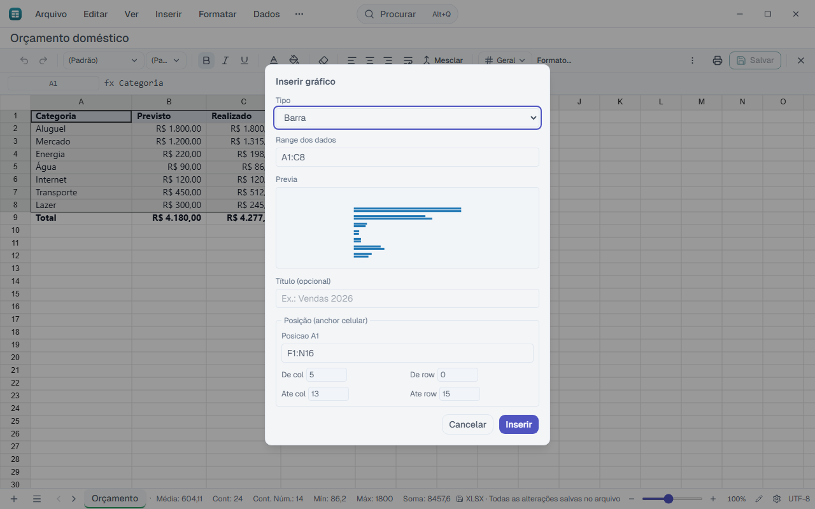This screenshot has width=815, height=509.
Task: Open the Dados menu
Action: pos(267,14)
